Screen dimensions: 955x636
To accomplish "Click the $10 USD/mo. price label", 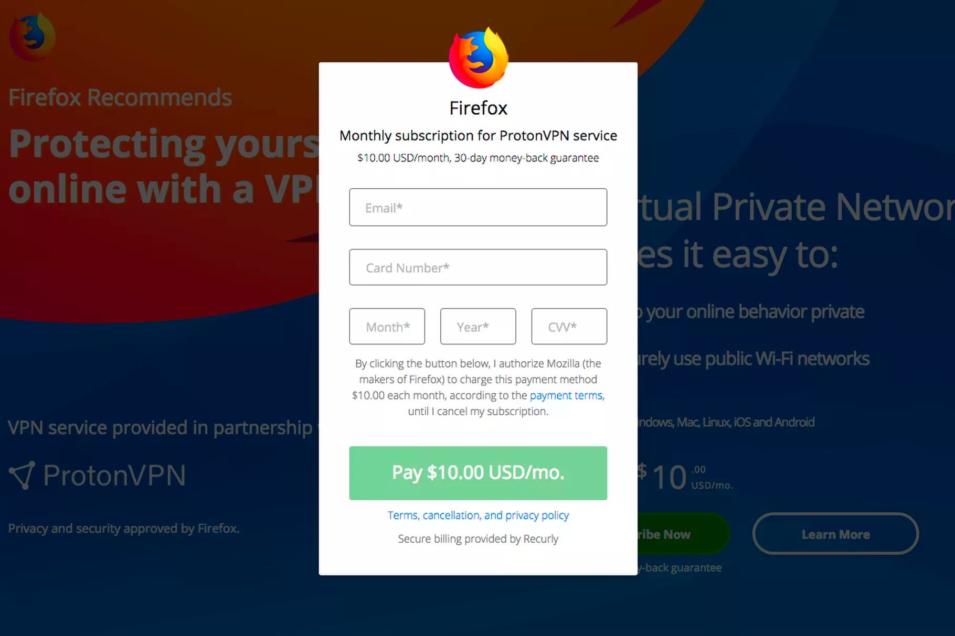I will [685, 477].
